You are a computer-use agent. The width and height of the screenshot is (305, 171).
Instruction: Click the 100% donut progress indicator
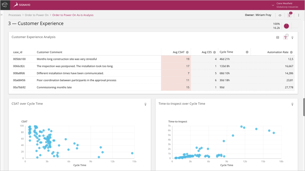(286, 26)
